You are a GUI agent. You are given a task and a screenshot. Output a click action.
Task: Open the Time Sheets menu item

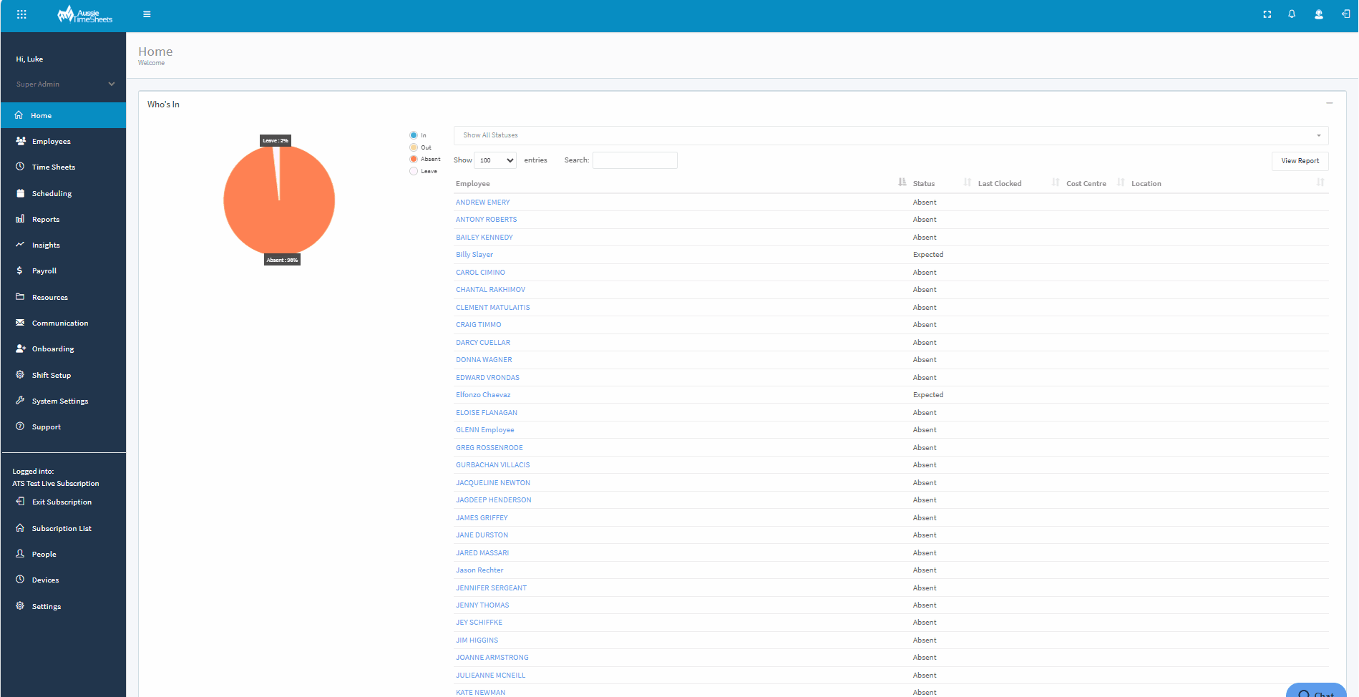point(54,167)
